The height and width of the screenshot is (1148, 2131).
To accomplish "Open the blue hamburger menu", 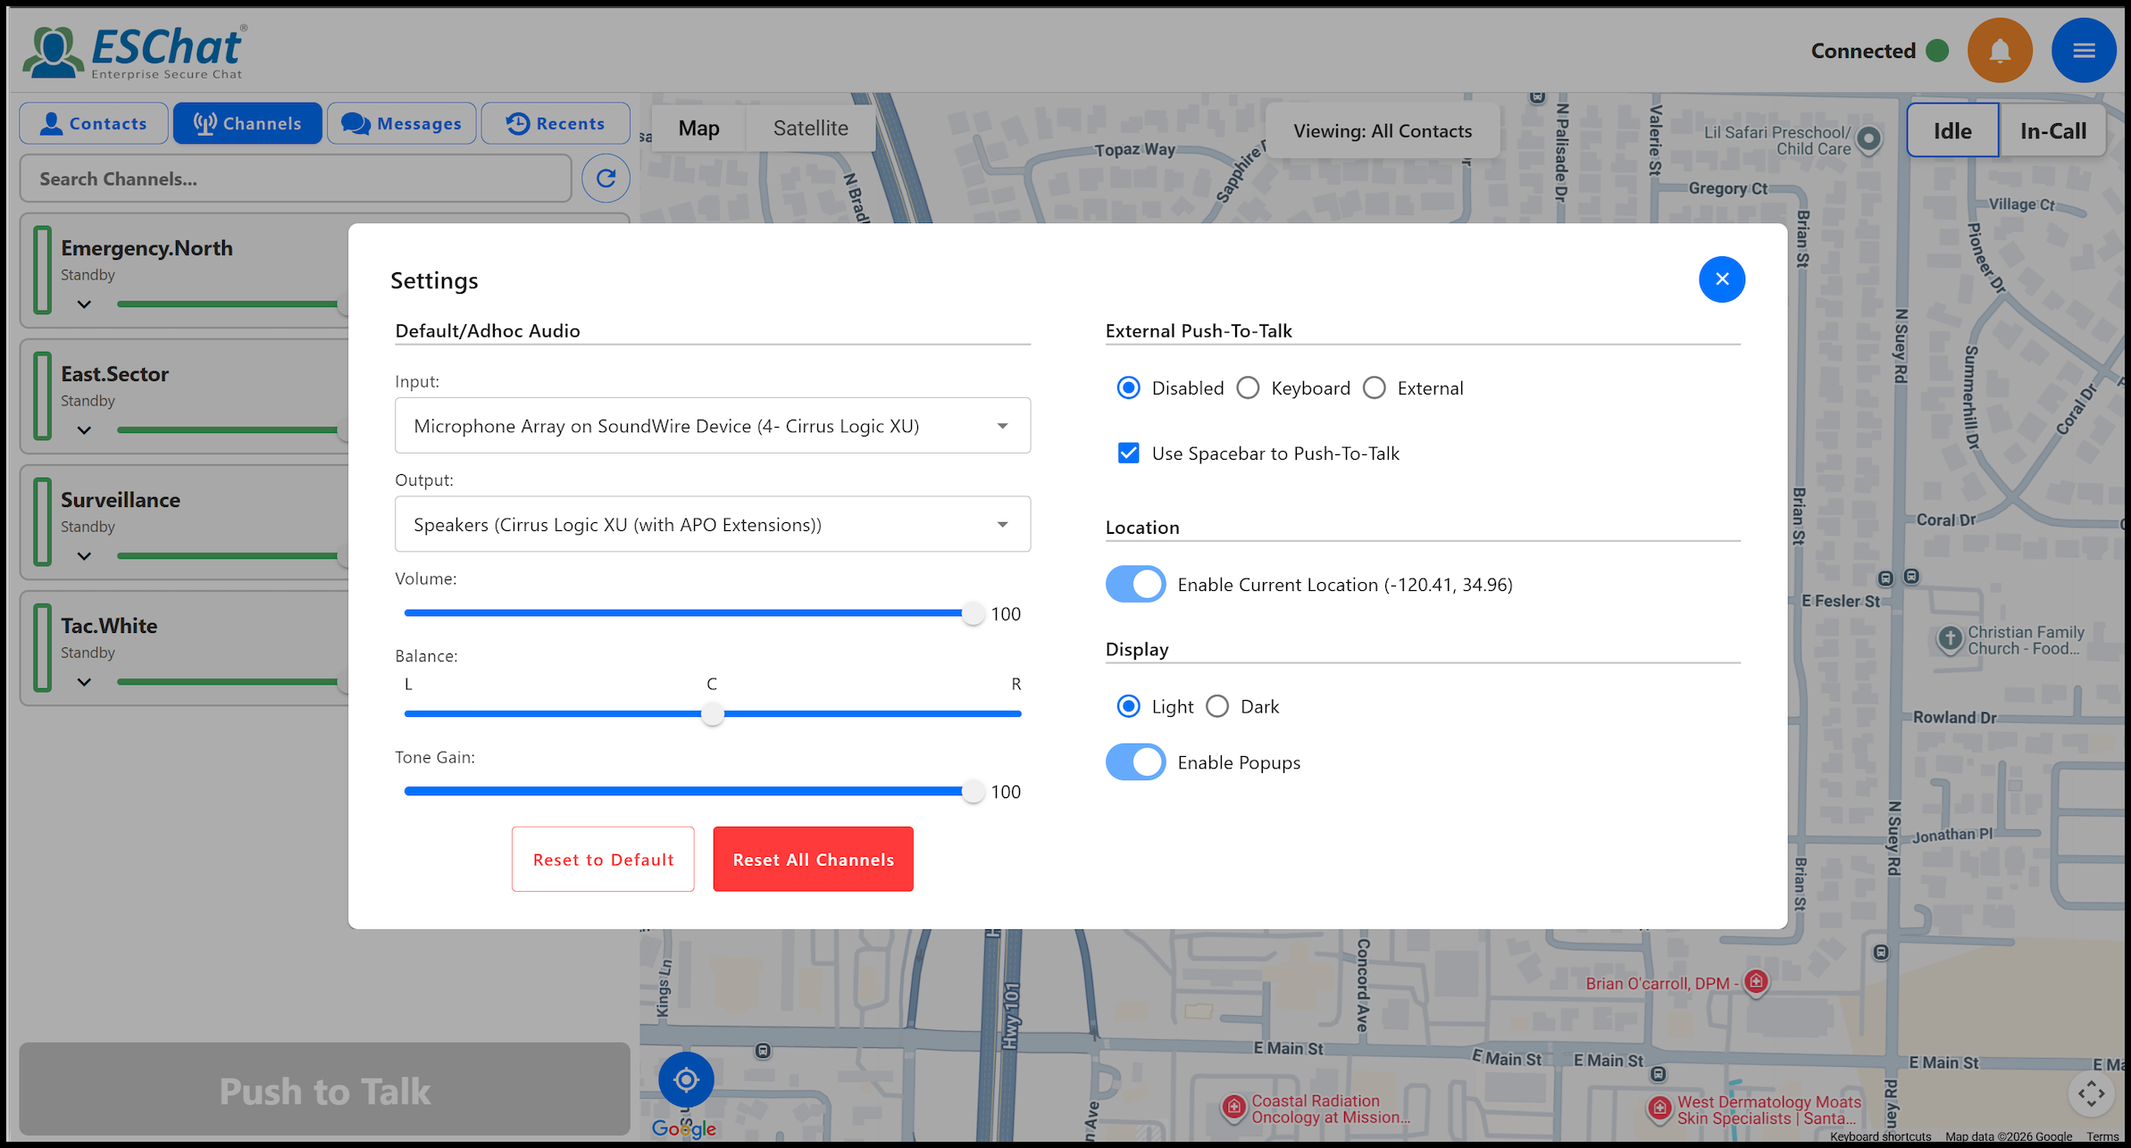I will click(2083, 51).
